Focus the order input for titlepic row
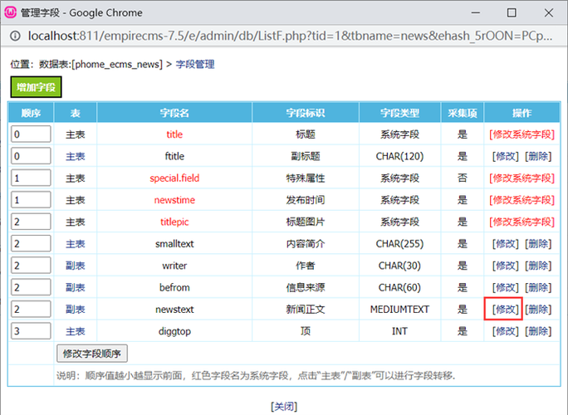The image size is (568, 415). tap(31, 222)
